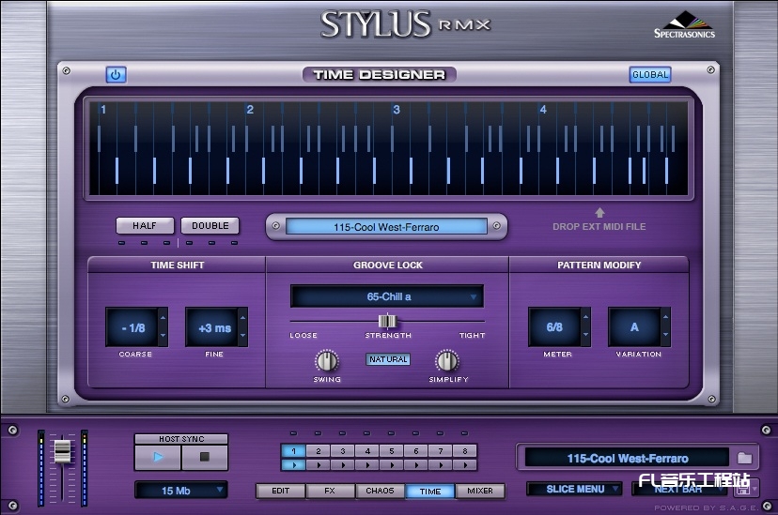
Task: Click the Simplify knob
Action: coord(447,361)
